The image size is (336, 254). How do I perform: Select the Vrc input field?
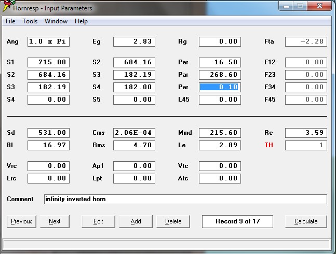click(x=48, y=166)
